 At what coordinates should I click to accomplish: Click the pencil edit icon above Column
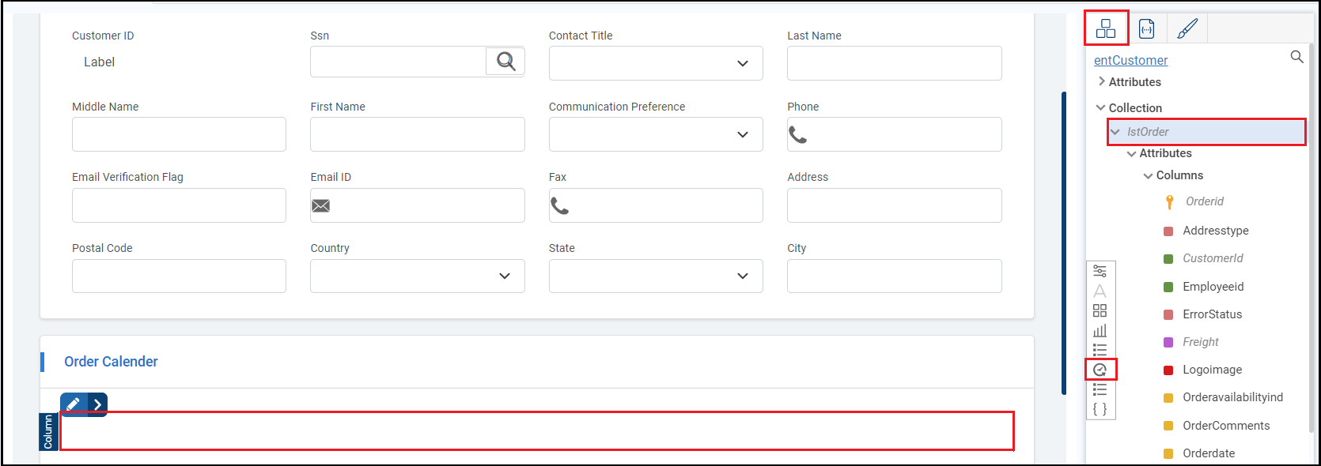[74, 404]
